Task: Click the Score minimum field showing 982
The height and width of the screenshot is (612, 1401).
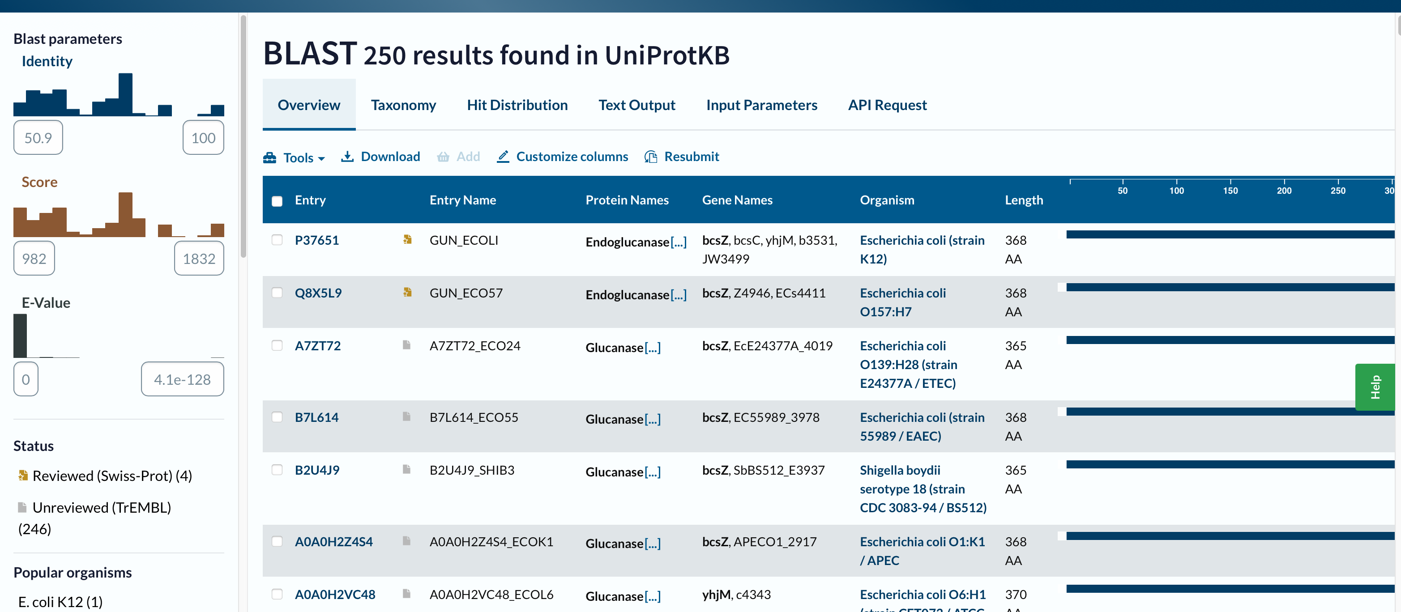Action: pos(34,258)
